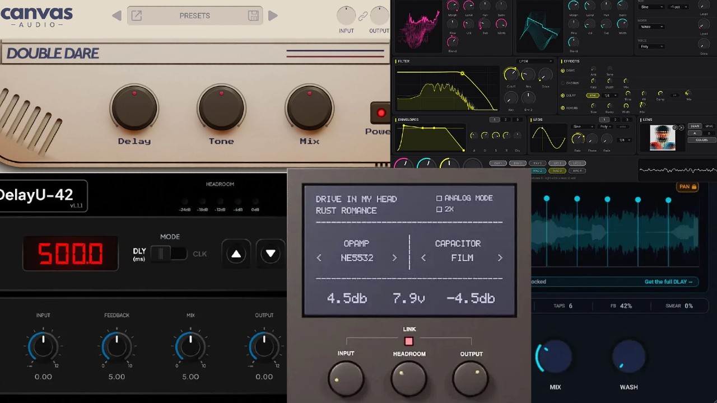
Task: Select LFOs tab 3
Action: tap(627, 120)
